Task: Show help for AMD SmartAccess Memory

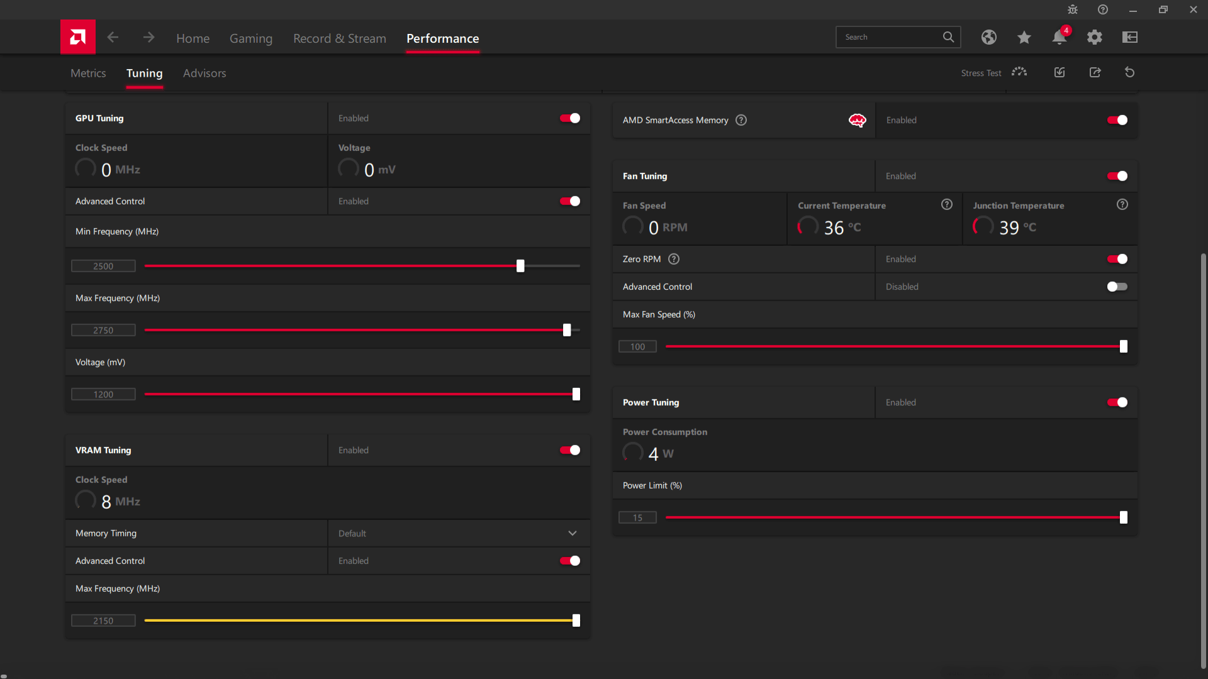Action: click(x=741, y=120)
